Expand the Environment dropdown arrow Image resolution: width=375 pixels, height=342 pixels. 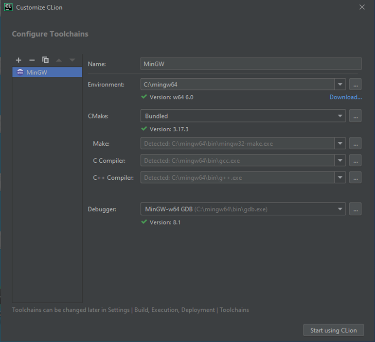click(340, 85)
